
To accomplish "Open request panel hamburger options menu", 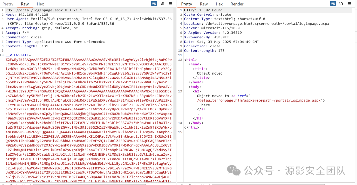I will (x=171, y=3).
